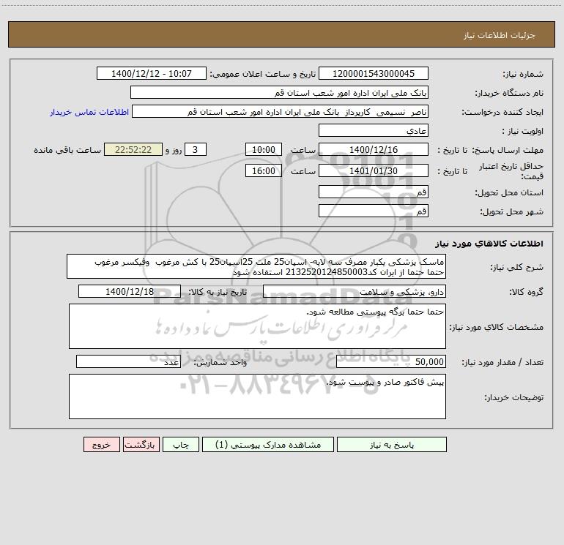This screenshot has width=564, height=545.
Task: Click the delivery province field قم
Action: pos(374,192)
